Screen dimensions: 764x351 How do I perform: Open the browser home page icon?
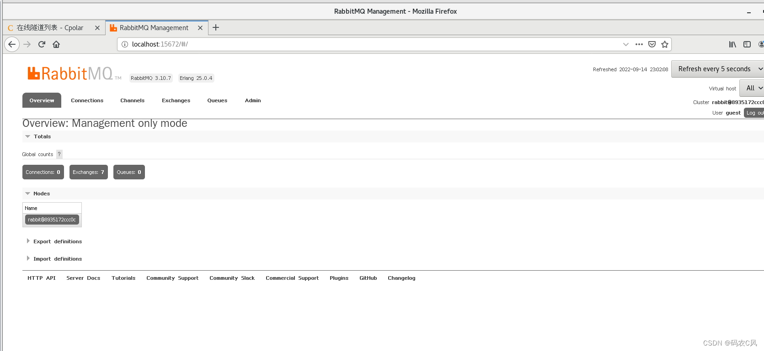56,44
